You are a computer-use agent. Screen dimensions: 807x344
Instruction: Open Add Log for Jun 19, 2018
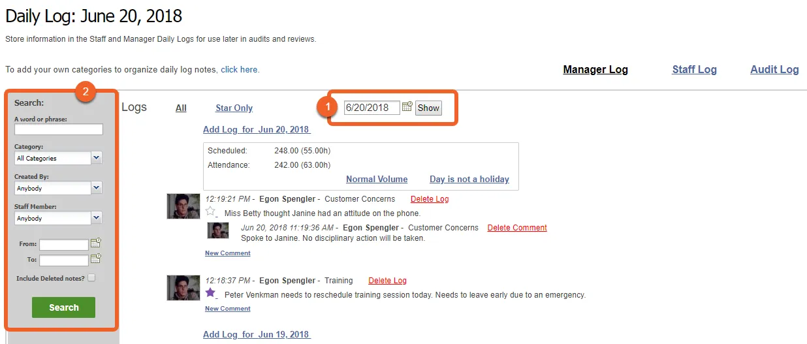tap(257, 334)
